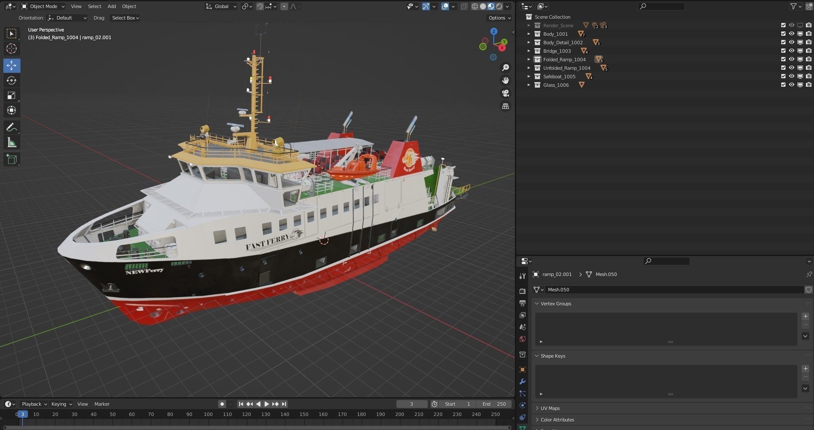
Task: Open the Select menu
Action: coord(94,6)
